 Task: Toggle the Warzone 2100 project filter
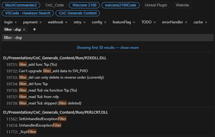click(84, 5)
